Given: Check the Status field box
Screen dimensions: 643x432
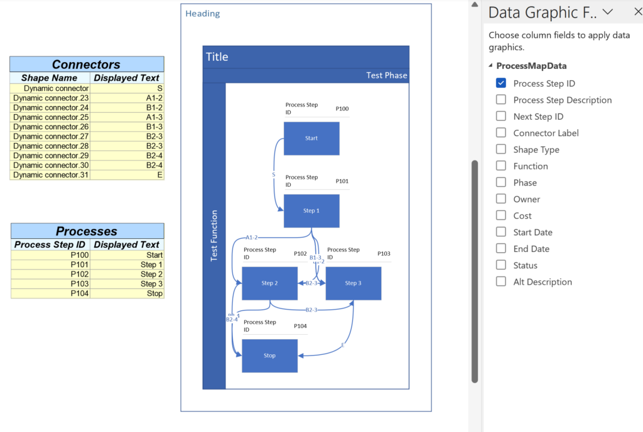Looking at the screenshot, I should 500,265.
